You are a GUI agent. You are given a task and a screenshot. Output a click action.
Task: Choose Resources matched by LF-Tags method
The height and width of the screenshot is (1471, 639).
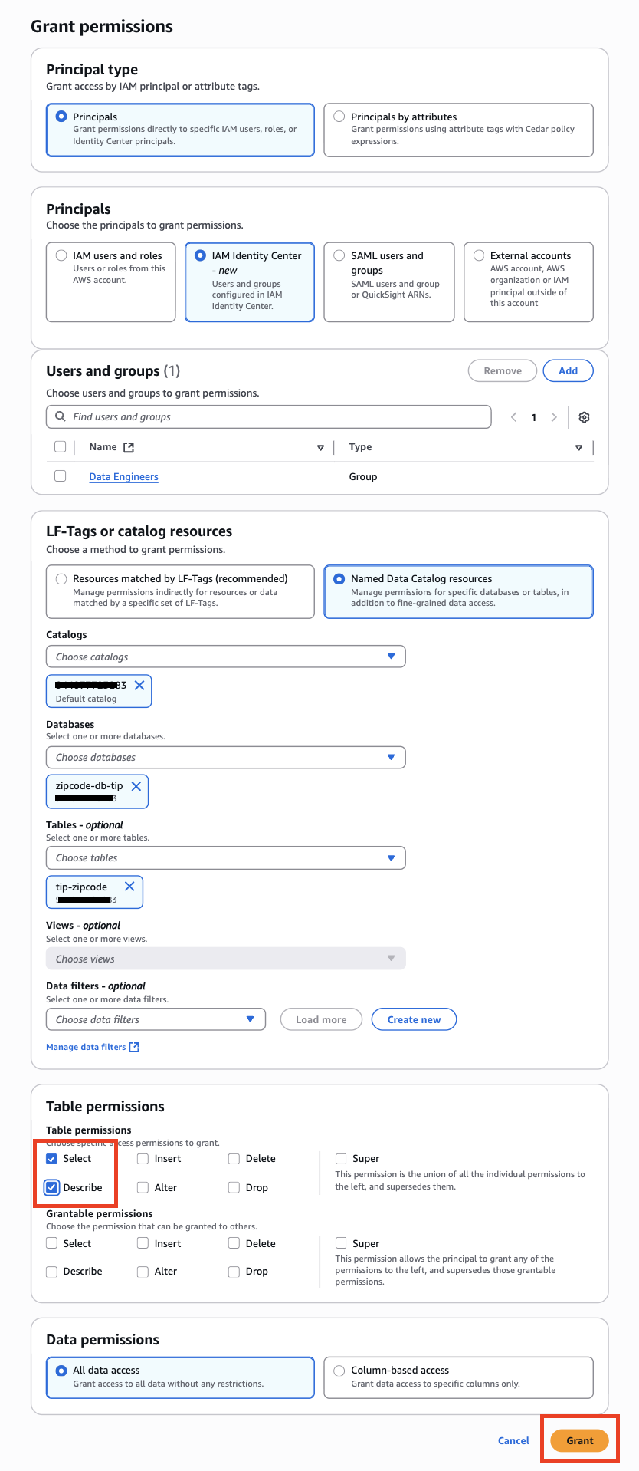click(61, 579)
